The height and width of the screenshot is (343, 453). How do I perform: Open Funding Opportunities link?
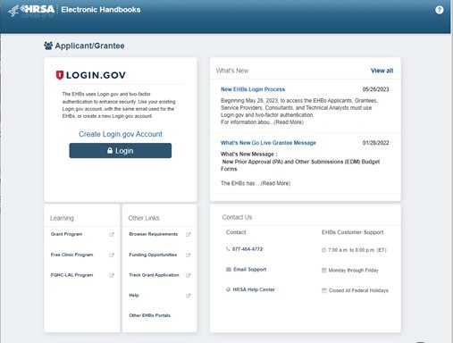pyautogui.click(x=153, y=255)
